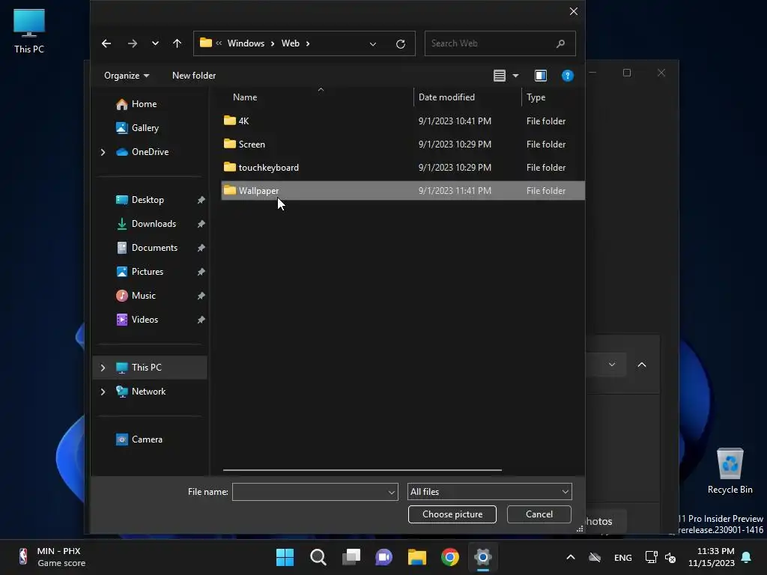Open File Explorer from the taskbar
The image size is (767, 575).
pos(417,557)
